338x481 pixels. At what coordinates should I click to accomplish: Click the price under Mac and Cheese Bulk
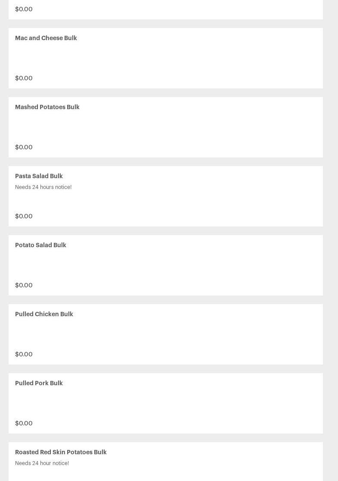click(x=24, y=78)
